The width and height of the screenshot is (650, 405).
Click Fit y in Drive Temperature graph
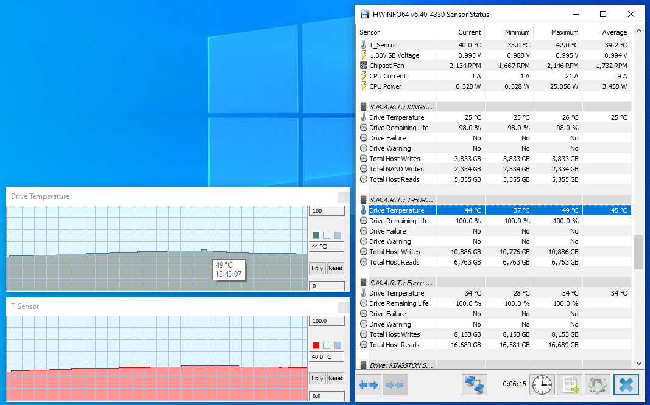(317, 268)
